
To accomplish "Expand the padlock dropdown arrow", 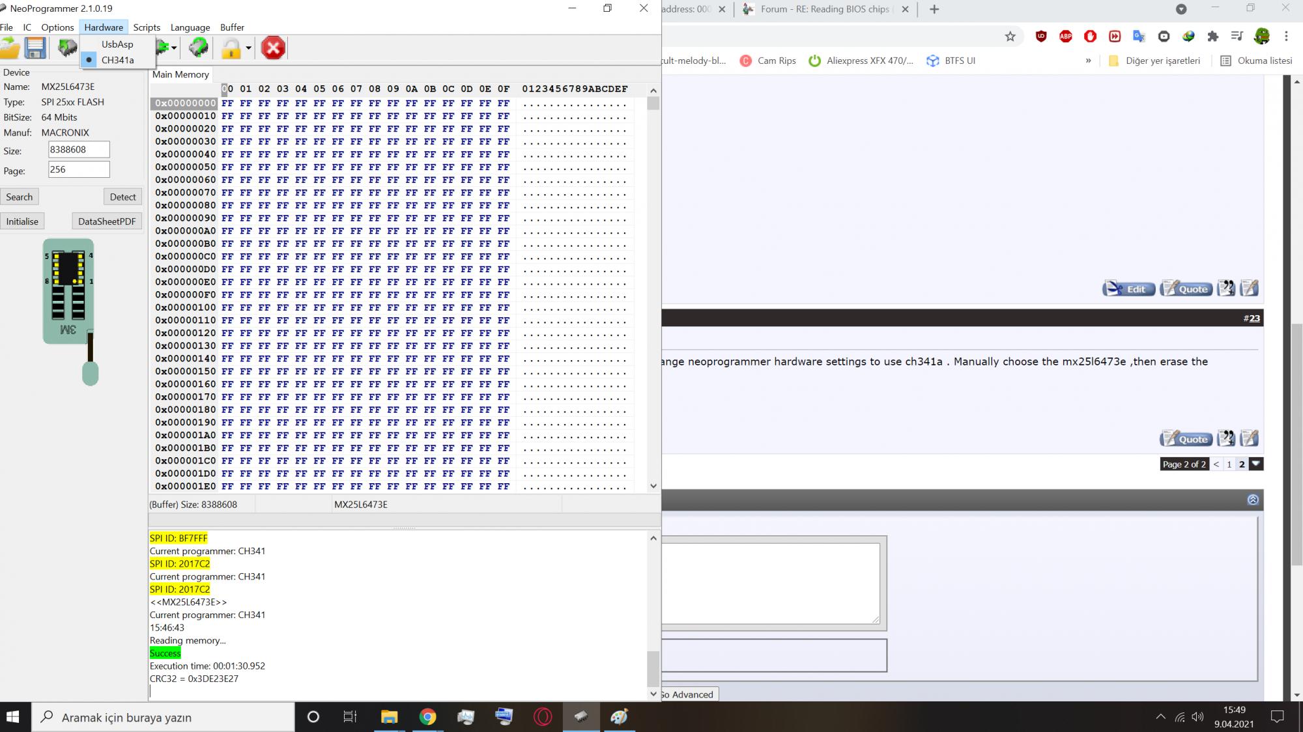I will [248, 48].
